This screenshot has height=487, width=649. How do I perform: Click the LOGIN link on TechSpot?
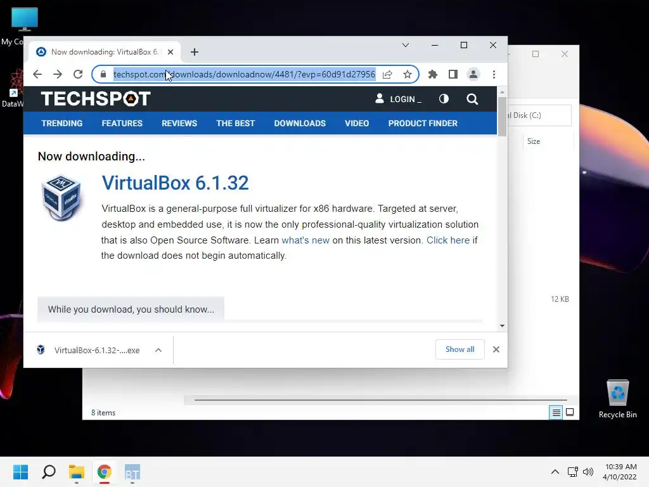point(398,99)
